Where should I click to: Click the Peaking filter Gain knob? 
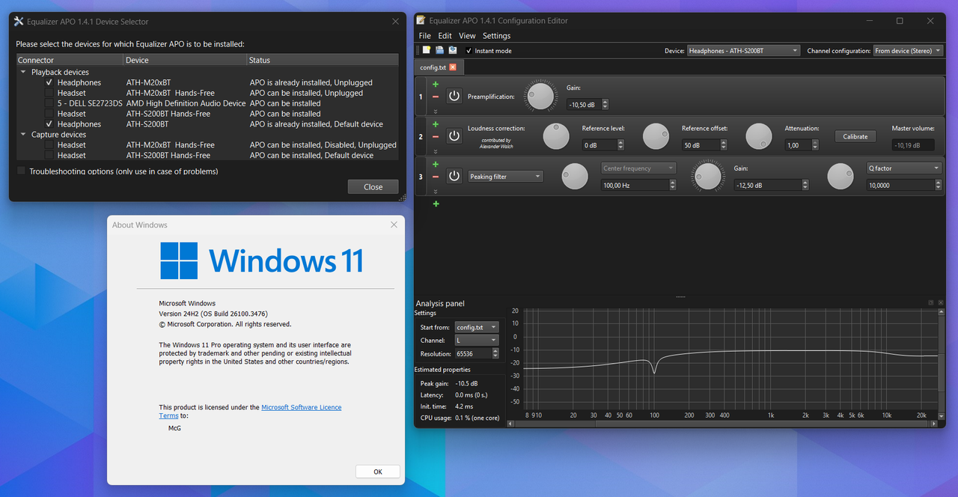[x=707, y=176]
